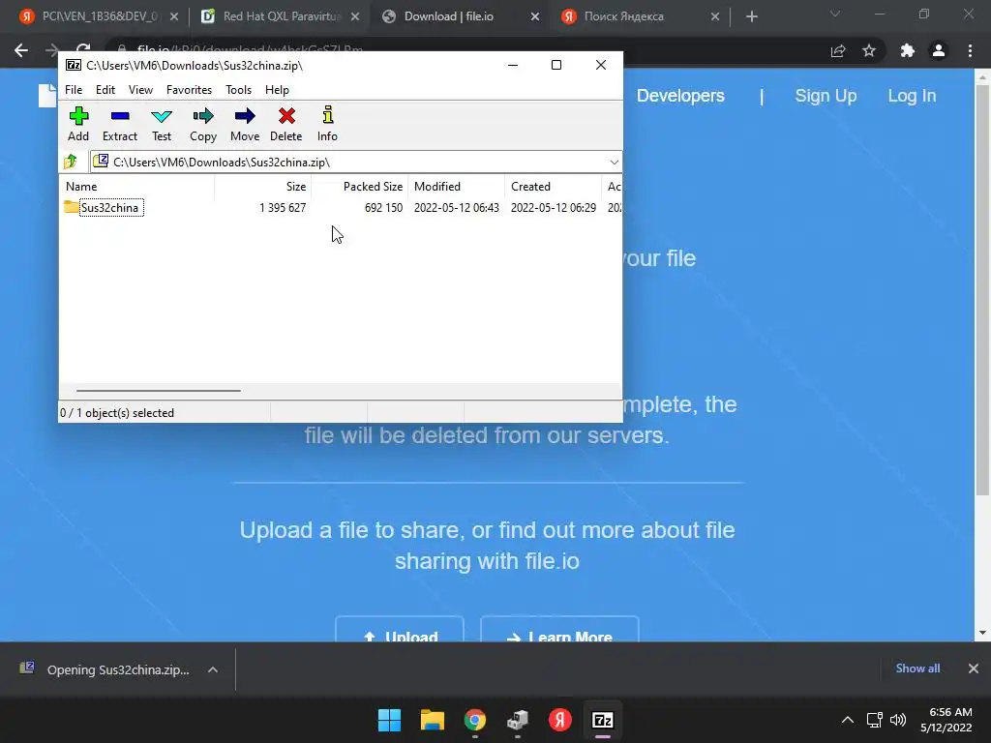The image size is (991, 743).
Task: Switch to the PCI\VEN_1B36 browser tab
Action: click(98, 16)
